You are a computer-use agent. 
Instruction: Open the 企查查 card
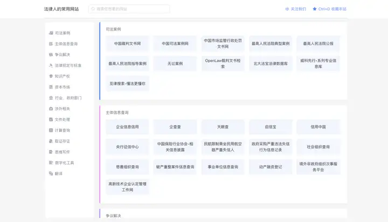175,127
